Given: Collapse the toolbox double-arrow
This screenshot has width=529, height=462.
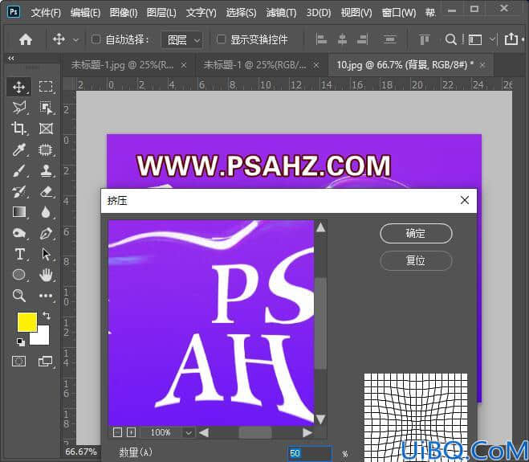Looking at the screenshot, I should pos(11,58).
